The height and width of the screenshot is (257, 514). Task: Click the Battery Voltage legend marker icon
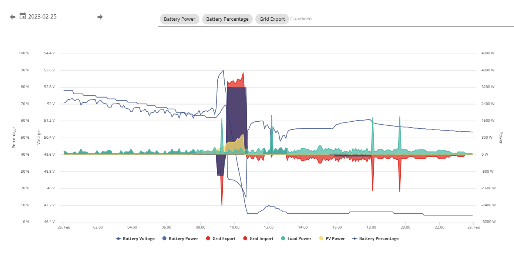click(x=118, y=239)
